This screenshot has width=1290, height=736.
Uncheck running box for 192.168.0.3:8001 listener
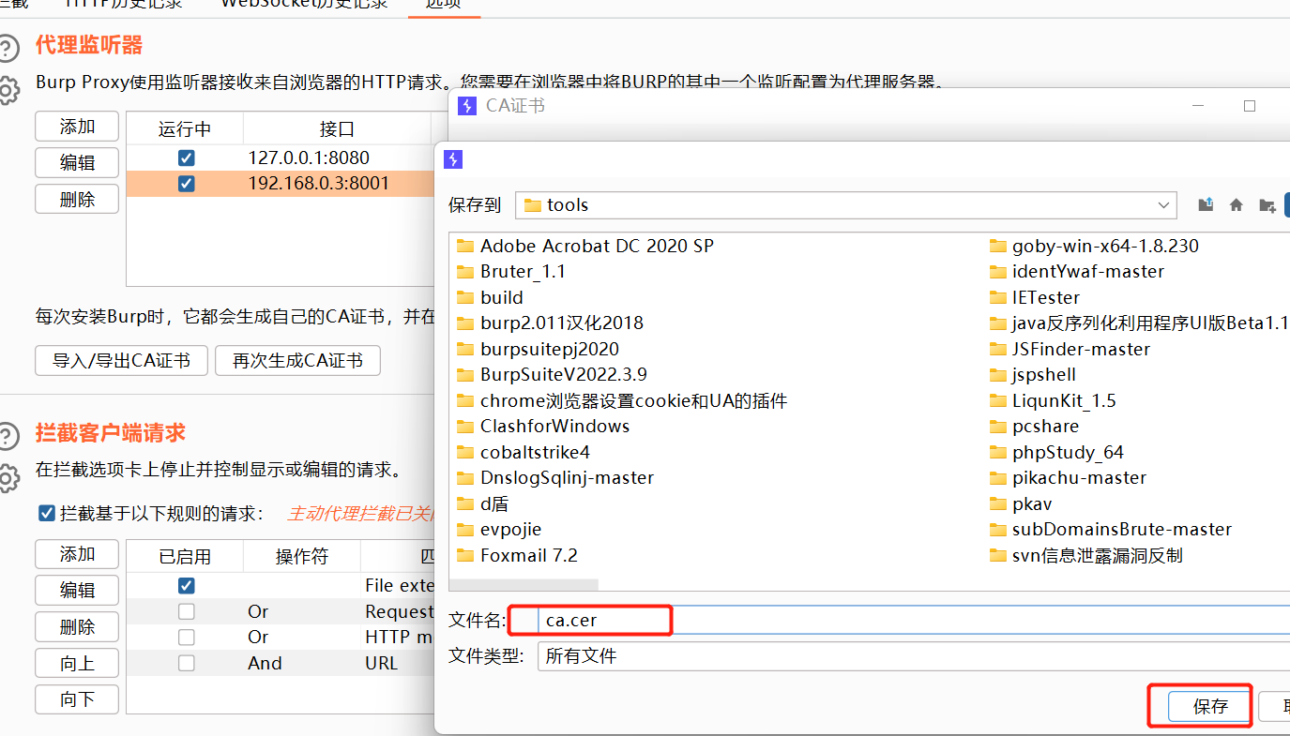click(186, 183)
